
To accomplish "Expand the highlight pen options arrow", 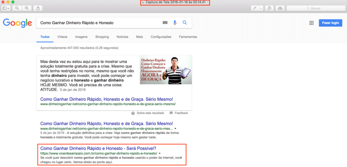I will pyautogui.click(x=261, y=8).
